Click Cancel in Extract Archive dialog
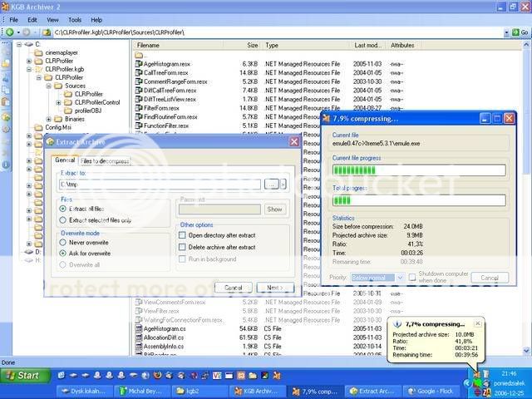 click(234, 288)
